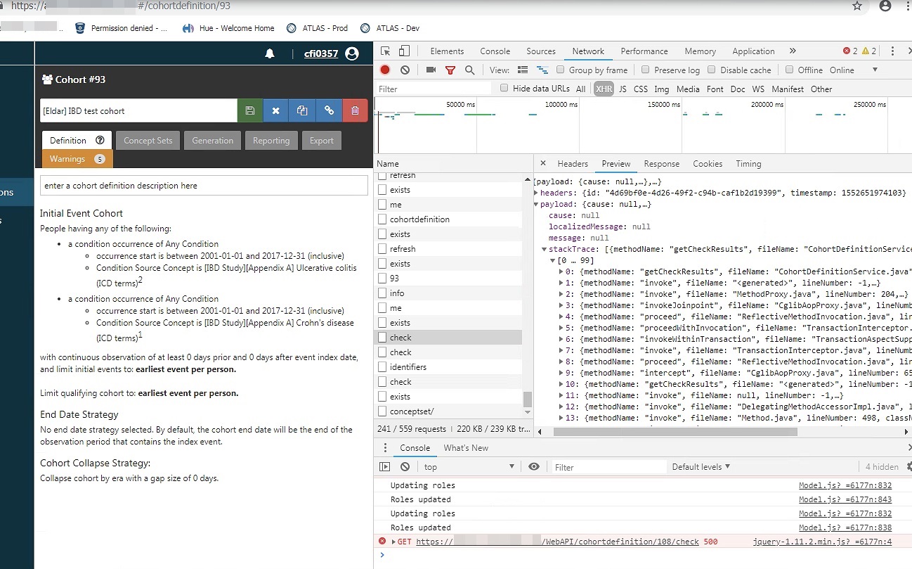Open the Default levels dropdown in Console

(x=701, y=466)
